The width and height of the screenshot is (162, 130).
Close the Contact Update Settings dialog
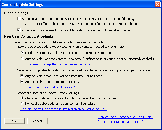(x=158, y=4)
